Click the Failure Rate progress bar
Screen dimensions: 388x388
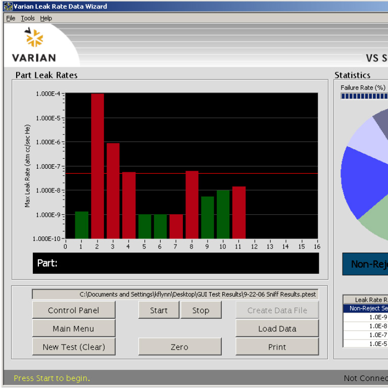(364, 96)
